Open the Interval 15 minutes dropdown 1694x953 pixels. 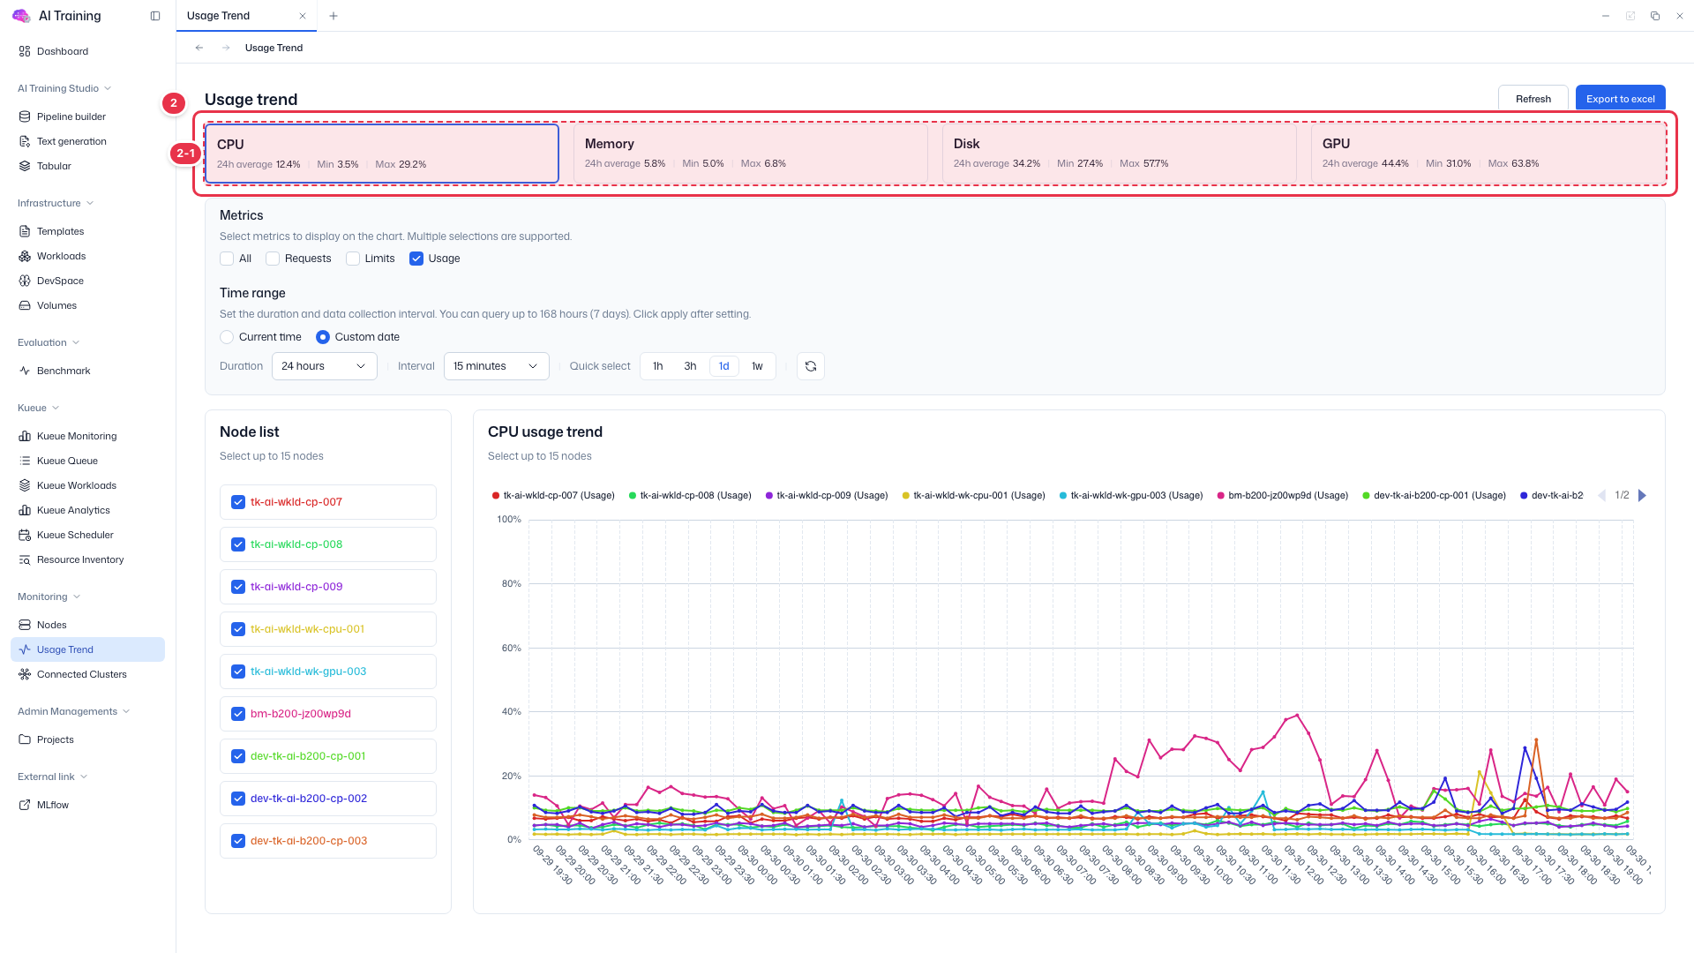pyautogui.click(x=496, y=366)
